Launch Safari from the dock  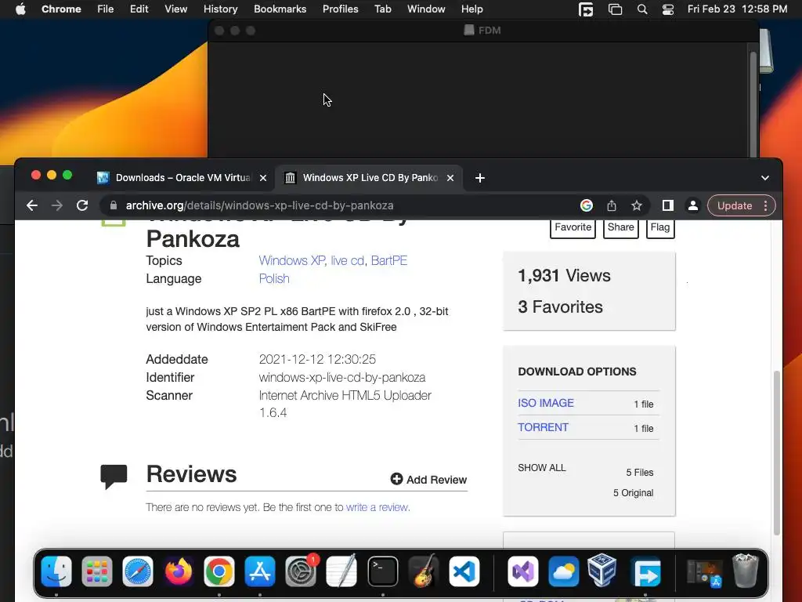[x=138, y=571]
